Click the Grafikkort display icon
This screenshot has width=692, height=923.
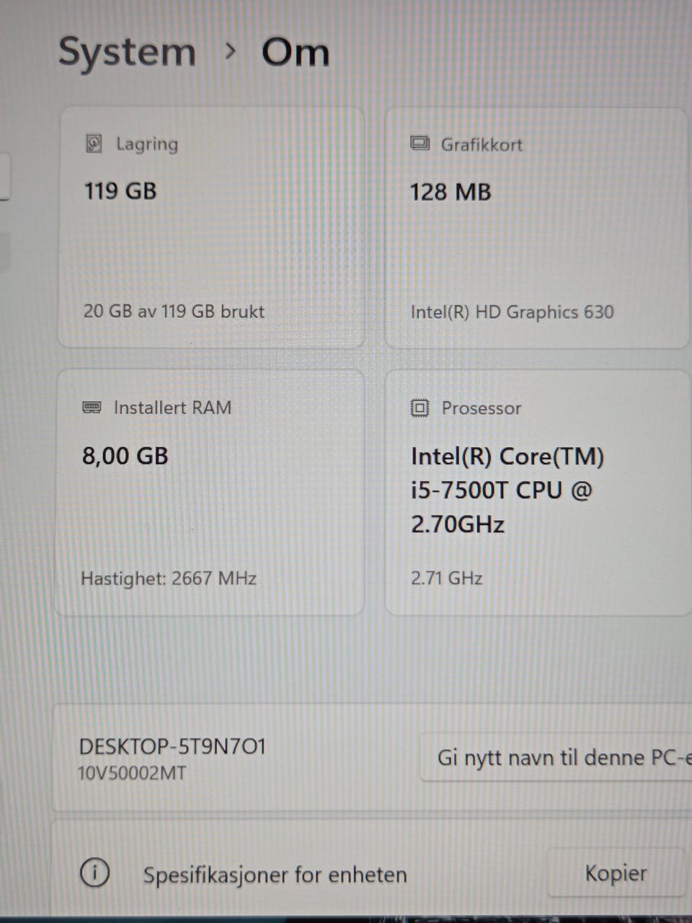click(x=420, y=143)
